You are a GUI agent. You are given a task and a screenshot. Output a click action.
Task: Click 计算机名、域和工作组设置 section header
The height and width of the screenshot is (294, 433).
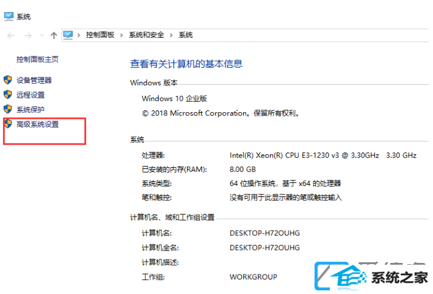click(172, 217)
